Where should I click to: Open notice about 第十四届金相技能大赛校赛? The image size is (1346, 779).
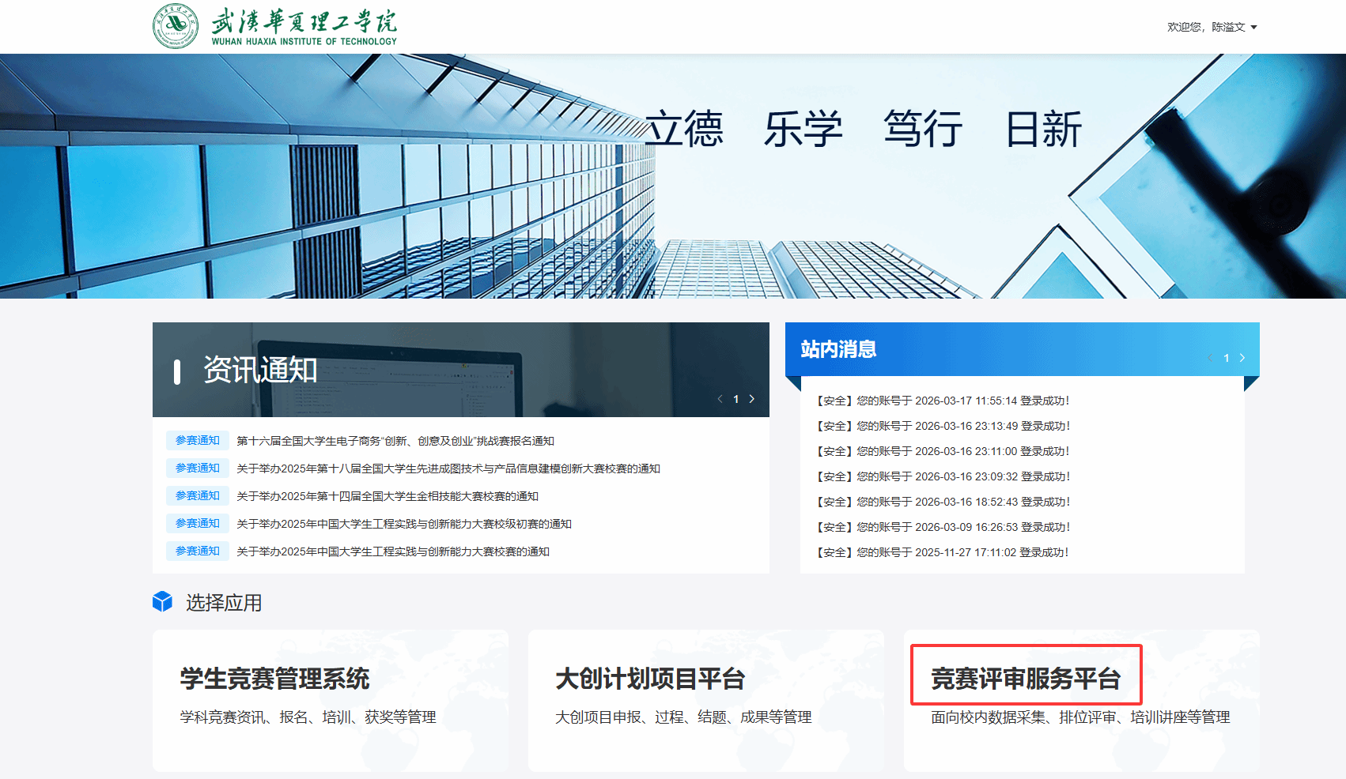[388, 496]
